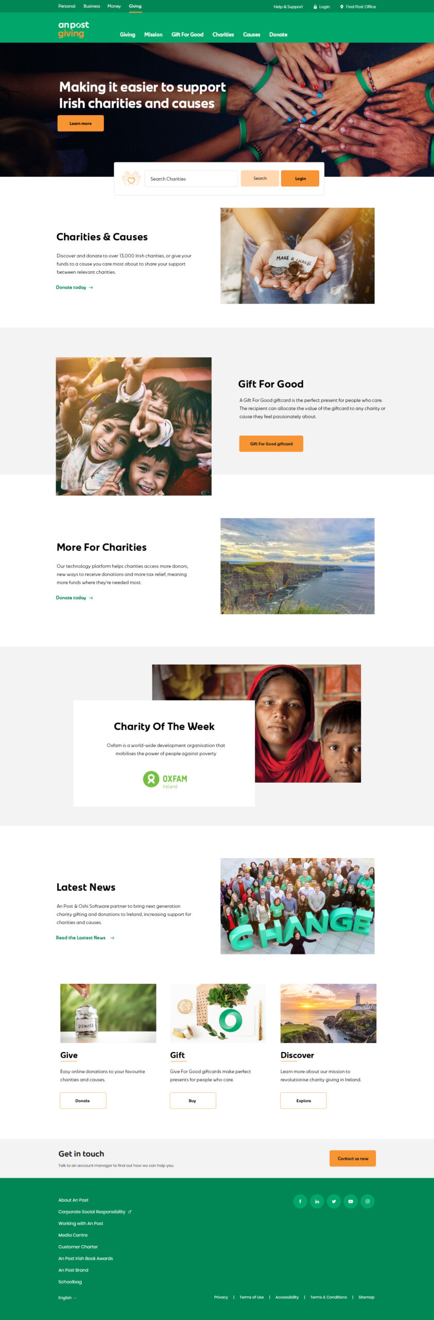Screen dimensions: 434x1320
Task: Open the Facebook social icon in footer
Action: pos(300,1201)
